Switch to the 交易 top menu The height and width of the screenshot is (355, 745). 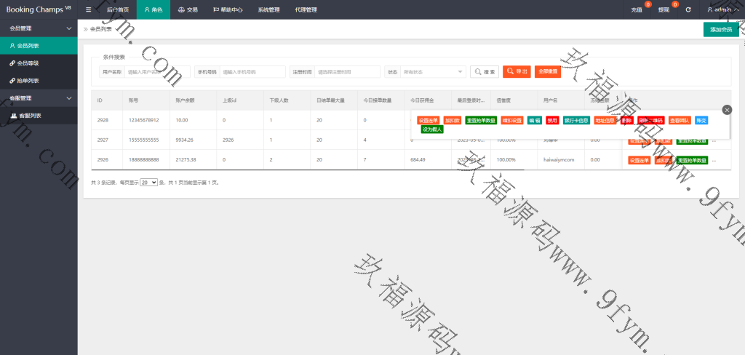pos(188,9)
